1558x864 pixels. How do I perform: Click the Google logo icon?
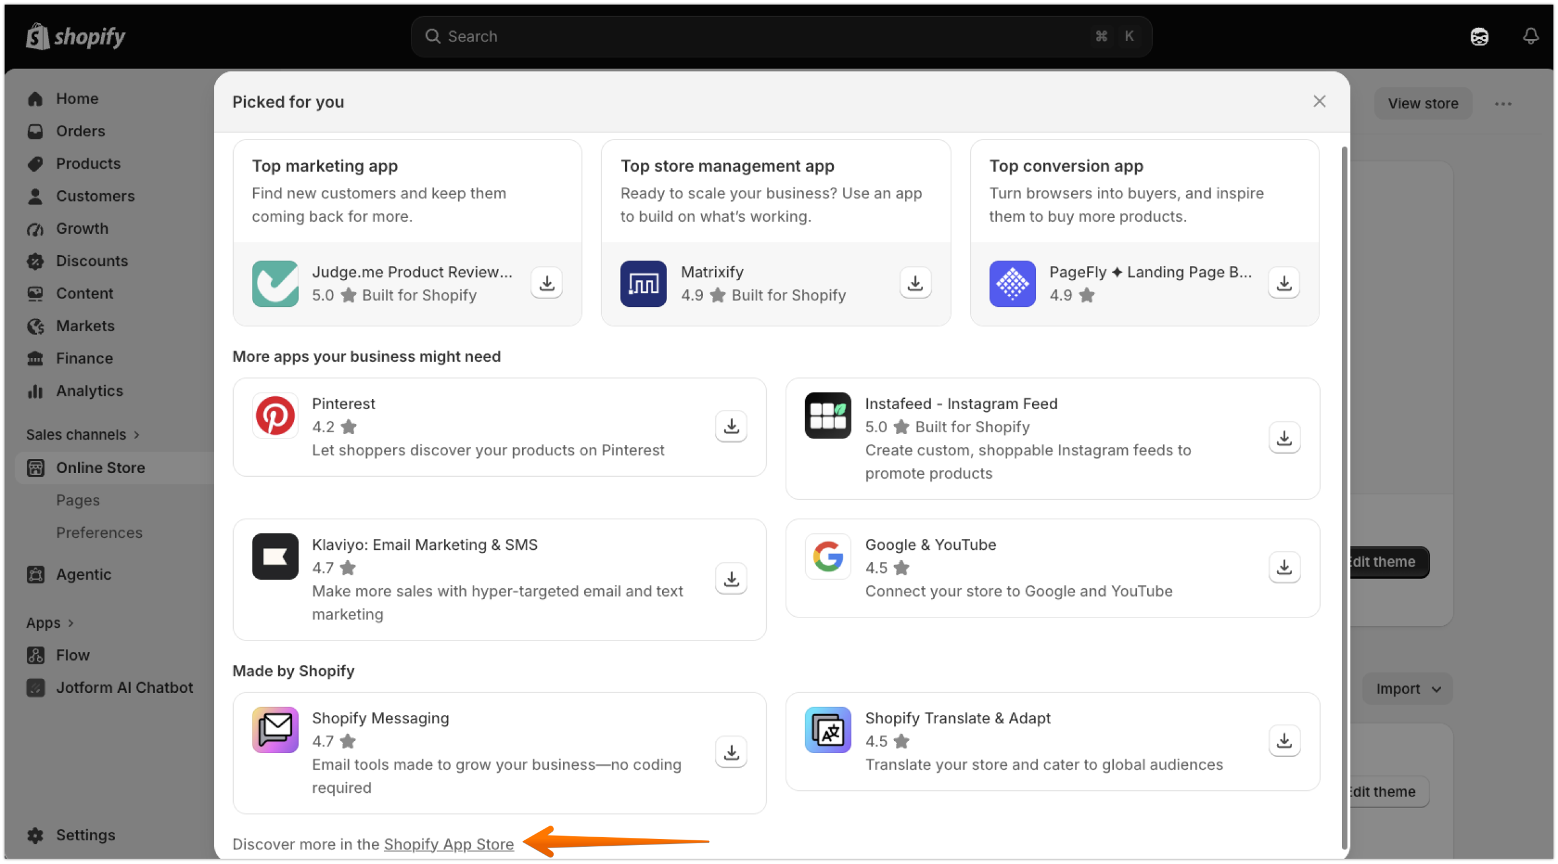tap(828, 557)
